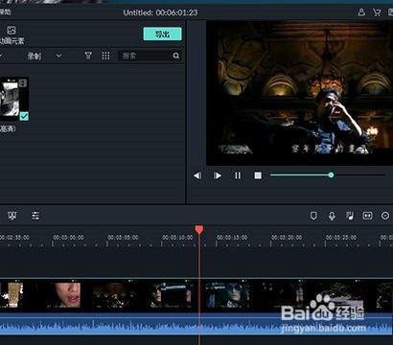
Task: Click the 00:03:00:00 ruler timestamp
Action: pyautogui.click(x=68, y=238)
